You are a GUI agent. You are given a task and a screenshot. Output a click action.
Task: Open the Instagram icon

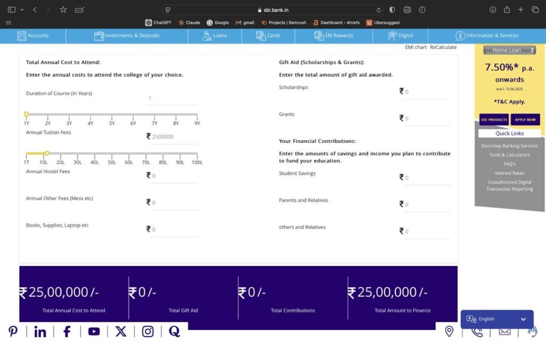coord(148,331)
